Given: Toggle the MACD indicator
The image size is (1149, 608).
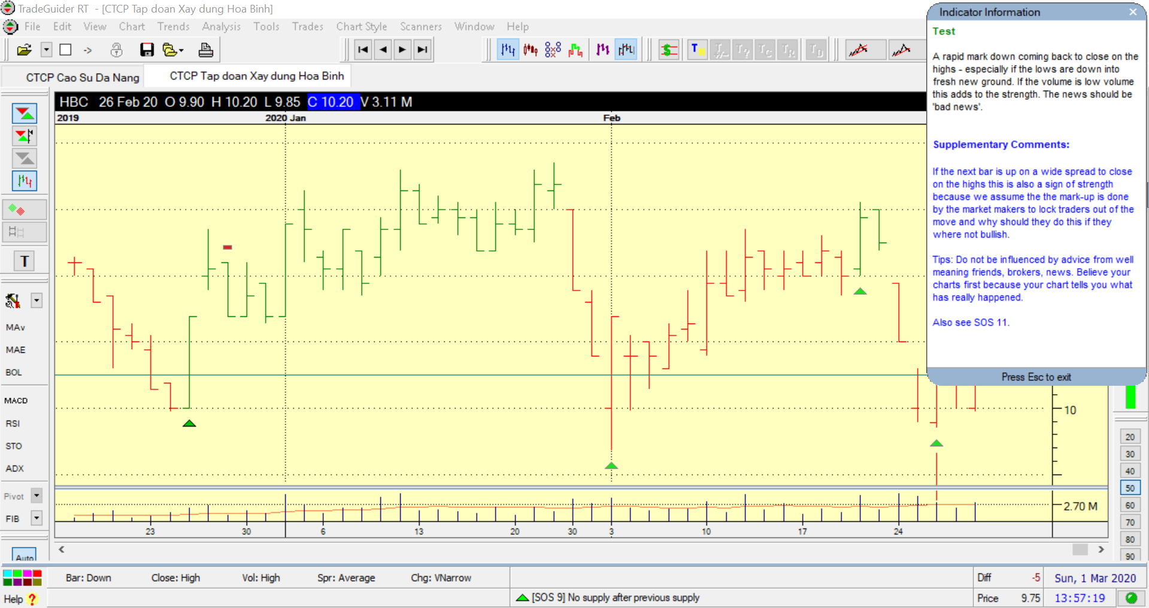Looking at the screenshot, I should (16, 401).
